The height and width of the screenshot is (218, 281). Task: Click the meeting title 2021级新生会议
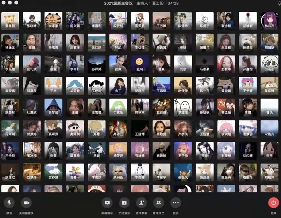[x=118, y=3]
